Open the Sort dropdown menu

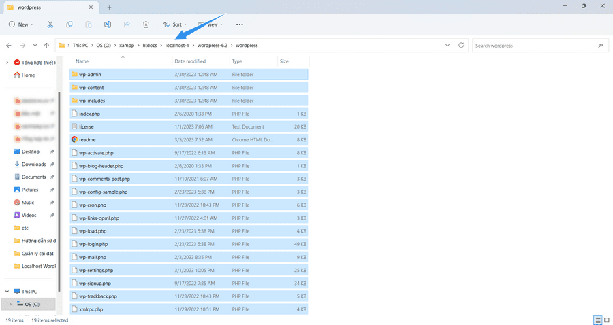coord(175,24)
